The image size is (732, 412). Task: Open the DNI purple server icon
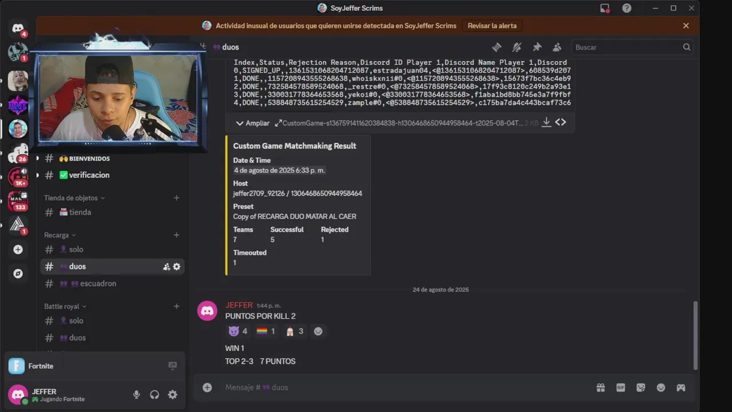click(18, 105)
